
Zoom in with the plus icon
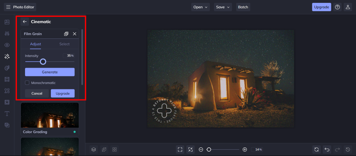point(245,150)
